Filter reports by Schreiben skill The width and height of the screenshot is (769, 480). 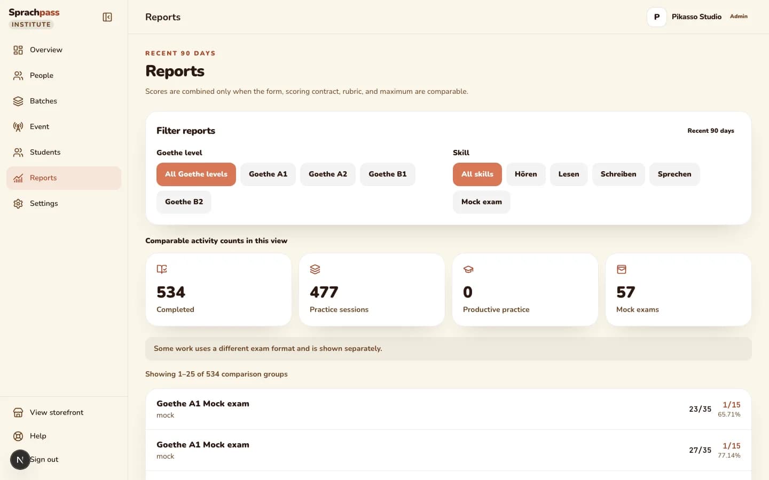pyautogui.click(x=618, y=174)
